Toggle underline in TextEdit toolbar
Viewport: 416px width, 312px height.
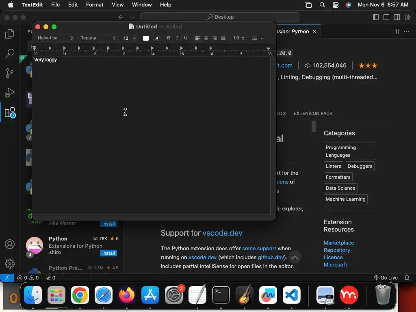(186, 38)
